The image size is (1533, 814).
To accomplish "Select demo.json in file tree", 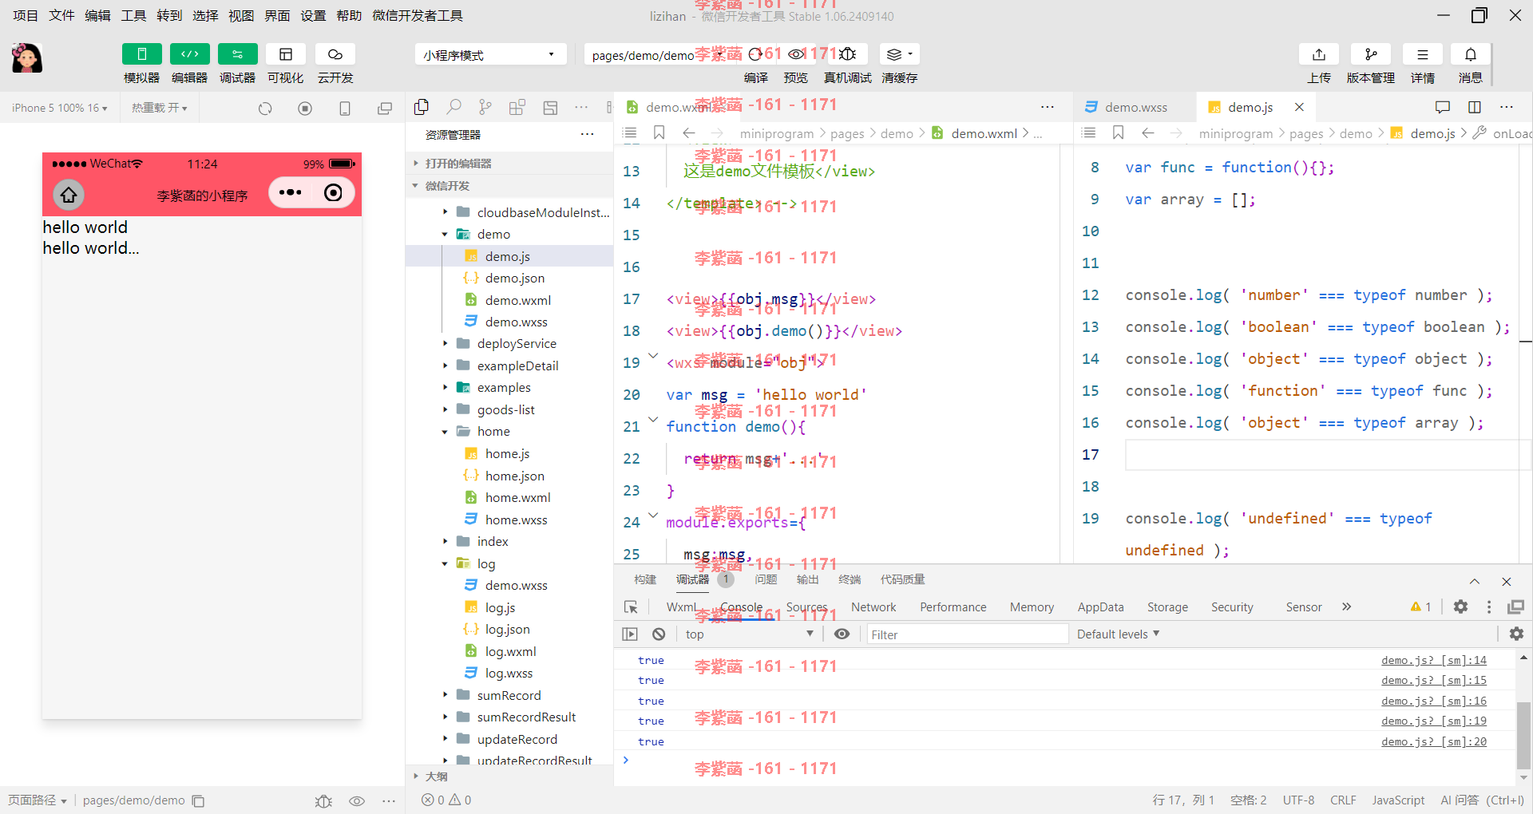I will pyautogui.click(x=515, y=278).
